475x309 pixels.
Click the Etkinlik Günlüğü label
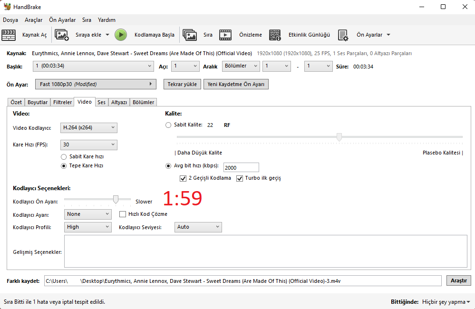pos(309,35)
